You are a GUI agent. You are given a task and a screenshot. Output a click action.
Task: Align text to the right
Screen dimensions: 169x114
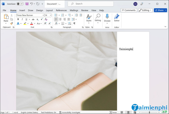64,19
